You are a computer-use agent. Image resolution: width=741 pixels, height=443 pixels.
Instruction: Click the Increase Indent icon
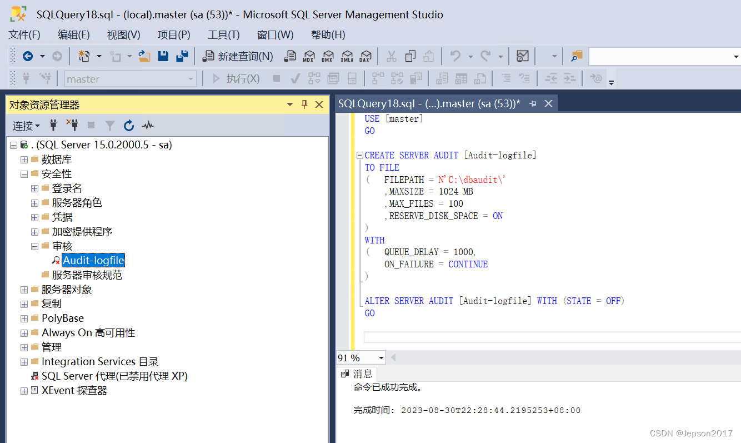(x=569, y=78)
